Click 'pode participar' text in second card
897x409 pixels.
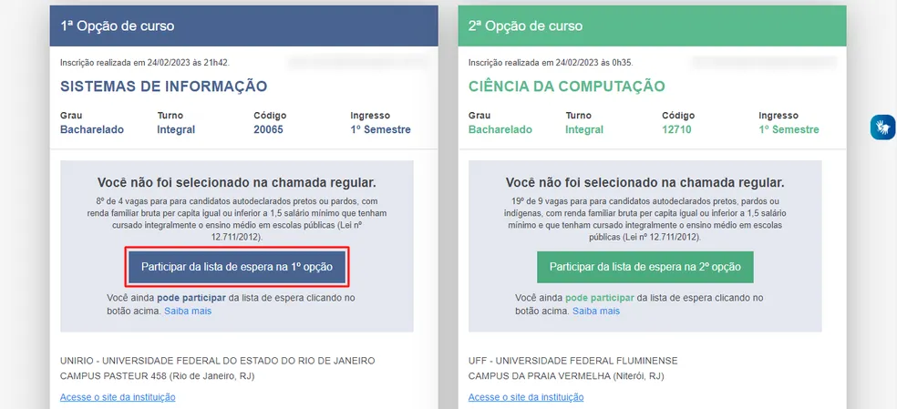pyautogui.click(x=600, y=298)
